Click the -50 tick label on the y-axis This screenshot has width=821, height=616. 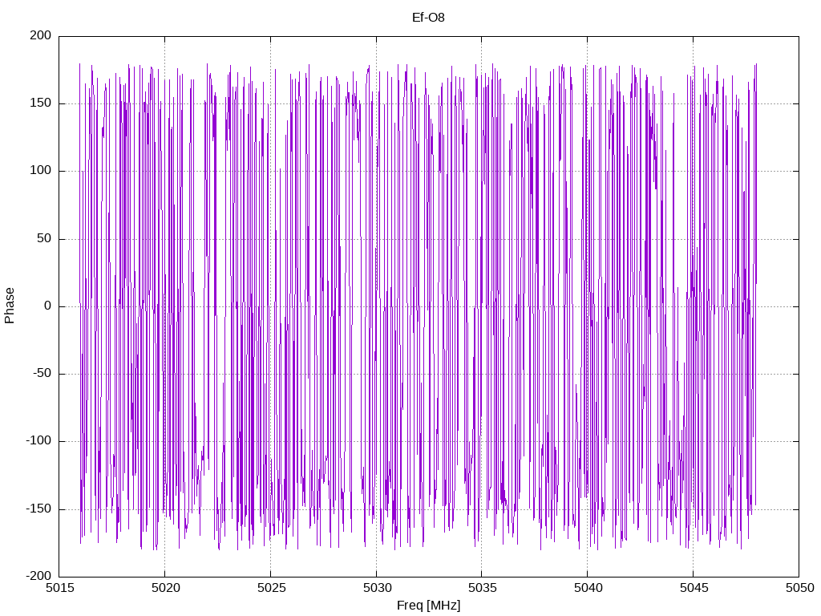(x=42, y=374)
